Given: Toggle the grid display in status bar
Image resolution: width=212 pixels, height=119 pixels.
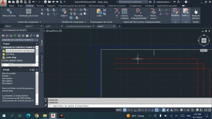Looking at the screenshot, I should pos(125,110).
